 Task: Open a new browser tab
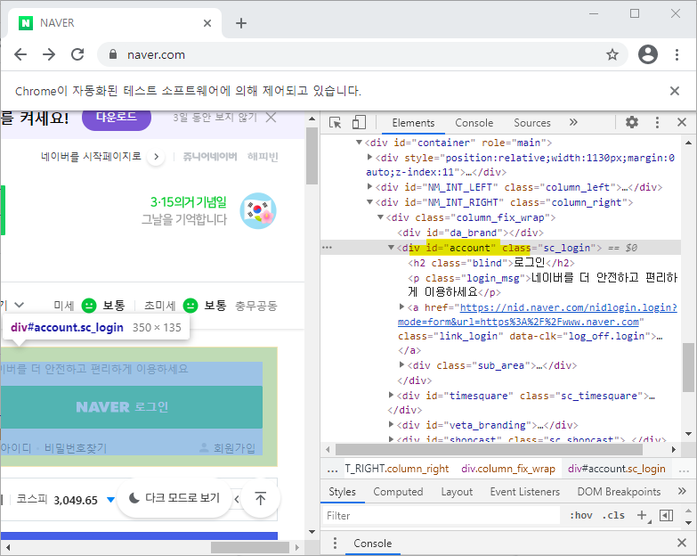[x=241, y=22]
